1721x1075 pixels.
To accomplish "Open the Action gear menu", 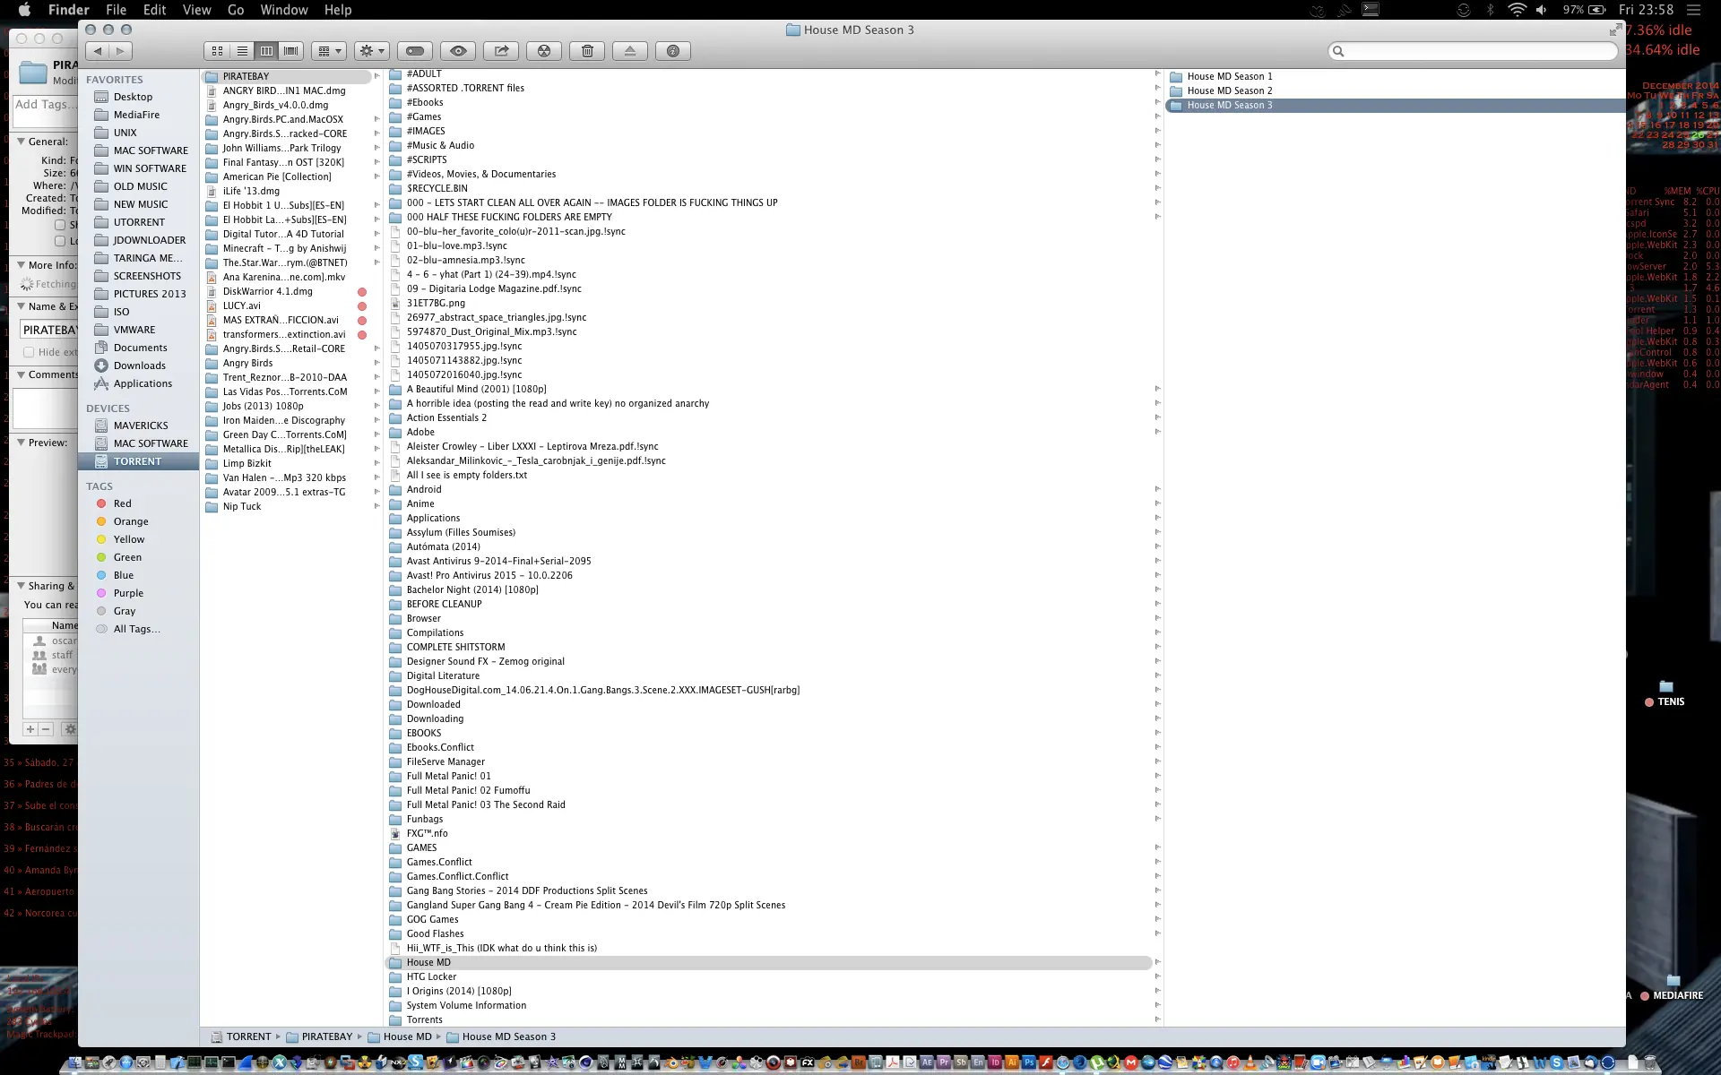I will click(371, 51).
